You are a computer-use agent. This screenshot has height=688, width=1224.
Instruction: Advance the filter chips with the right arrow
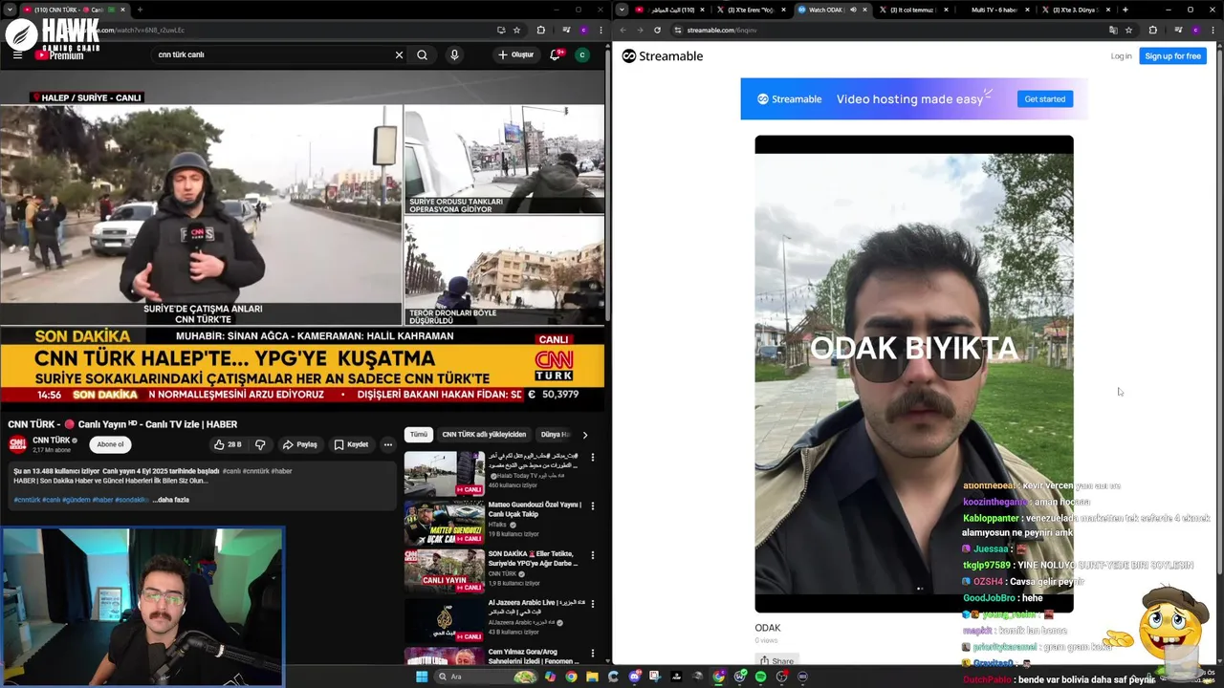pos(585,435)
